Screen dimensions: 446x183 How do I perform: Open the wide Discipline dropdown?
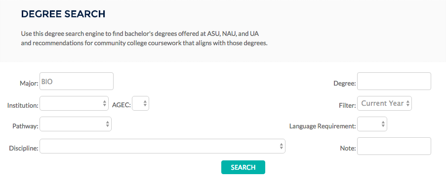[162, 146]
